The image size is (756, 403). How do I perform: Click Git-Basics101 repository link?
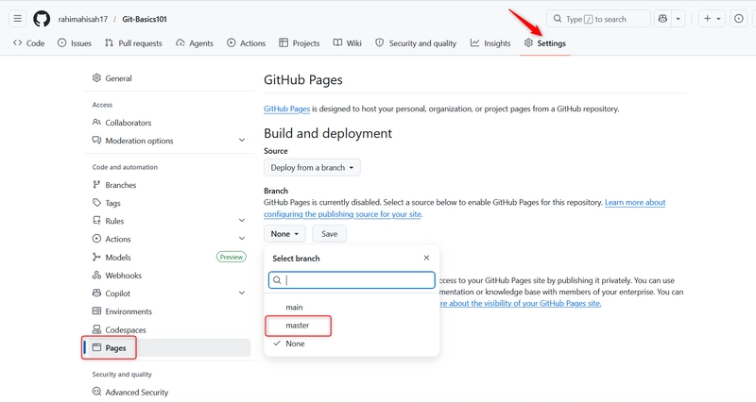click(x=145, y=19)
